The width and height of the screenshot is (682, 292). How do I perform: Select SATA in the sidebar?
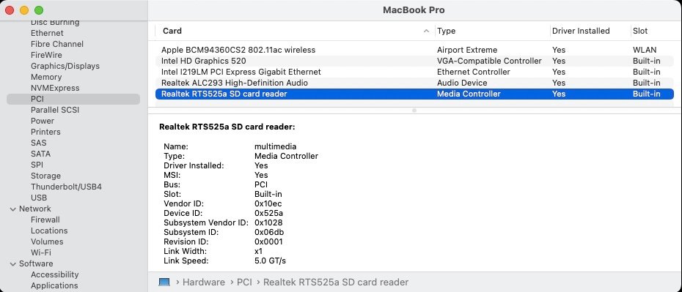(40, 154)
